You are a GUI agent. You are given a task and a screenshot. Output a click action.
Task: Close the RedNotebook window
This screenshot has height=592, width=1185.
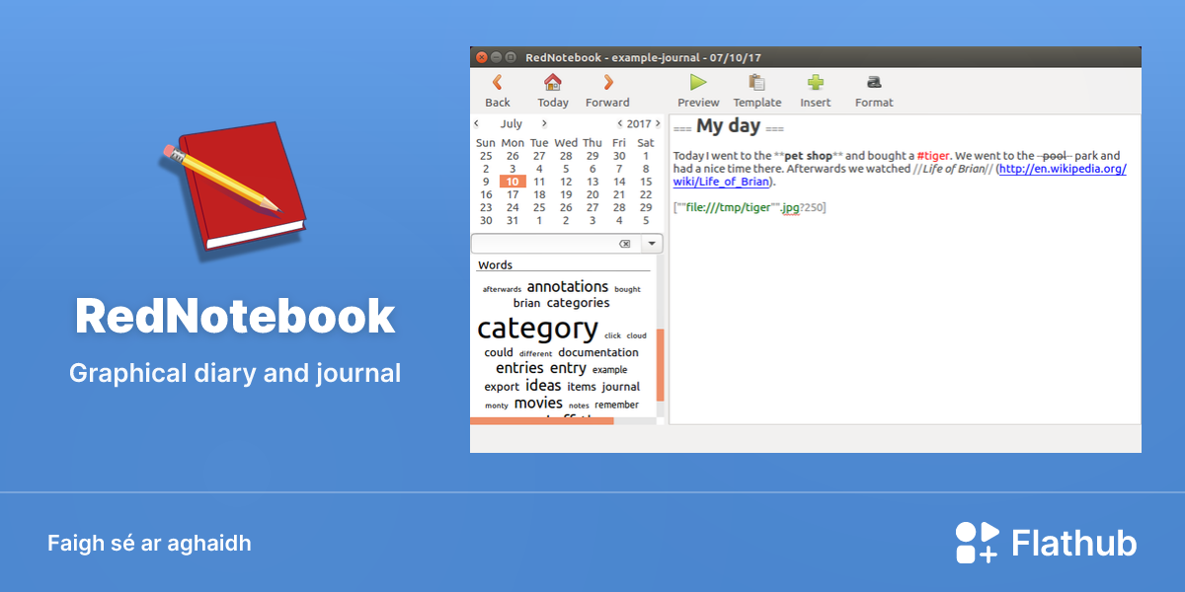coord(482,57)
